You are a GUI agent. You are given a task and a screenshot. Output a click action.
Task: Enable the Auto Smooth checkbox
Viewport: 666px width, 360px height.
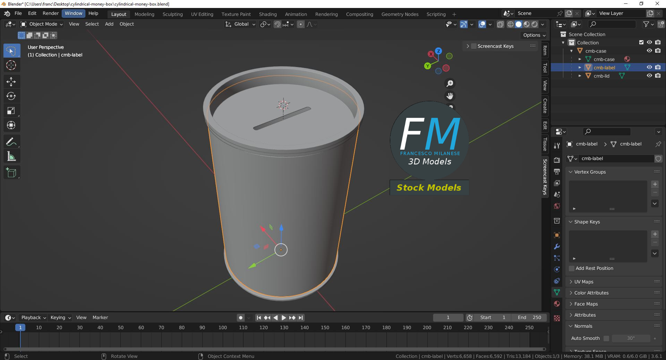tap(606, 339)
